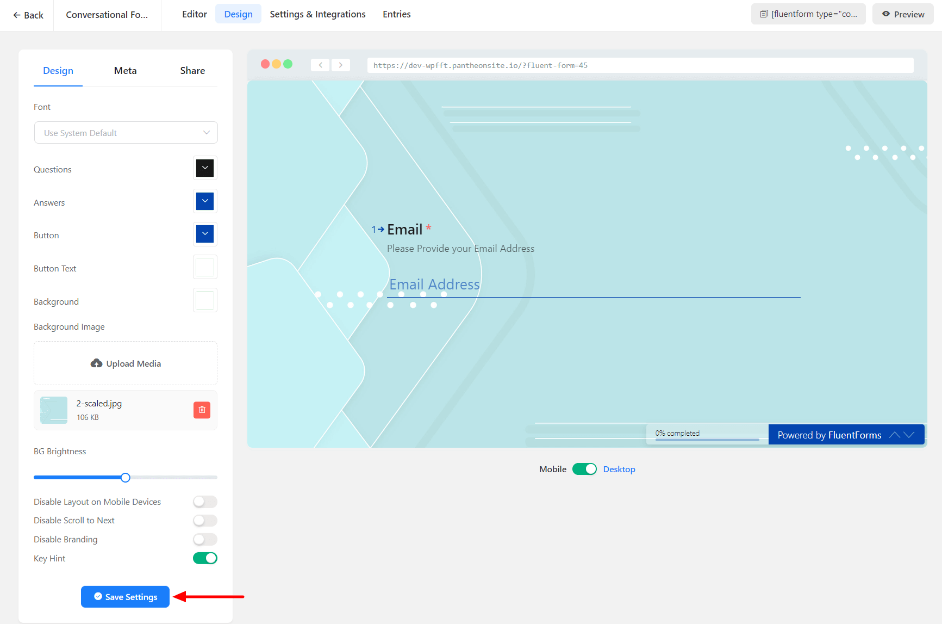The image size is (942, 624).
Task: Click the browser mockup back arrow
Action: click(x=320, y=65)
